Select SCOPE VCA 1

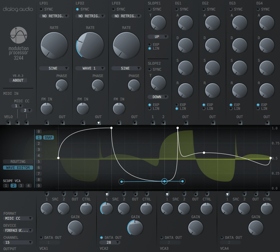tap(6, 185)
